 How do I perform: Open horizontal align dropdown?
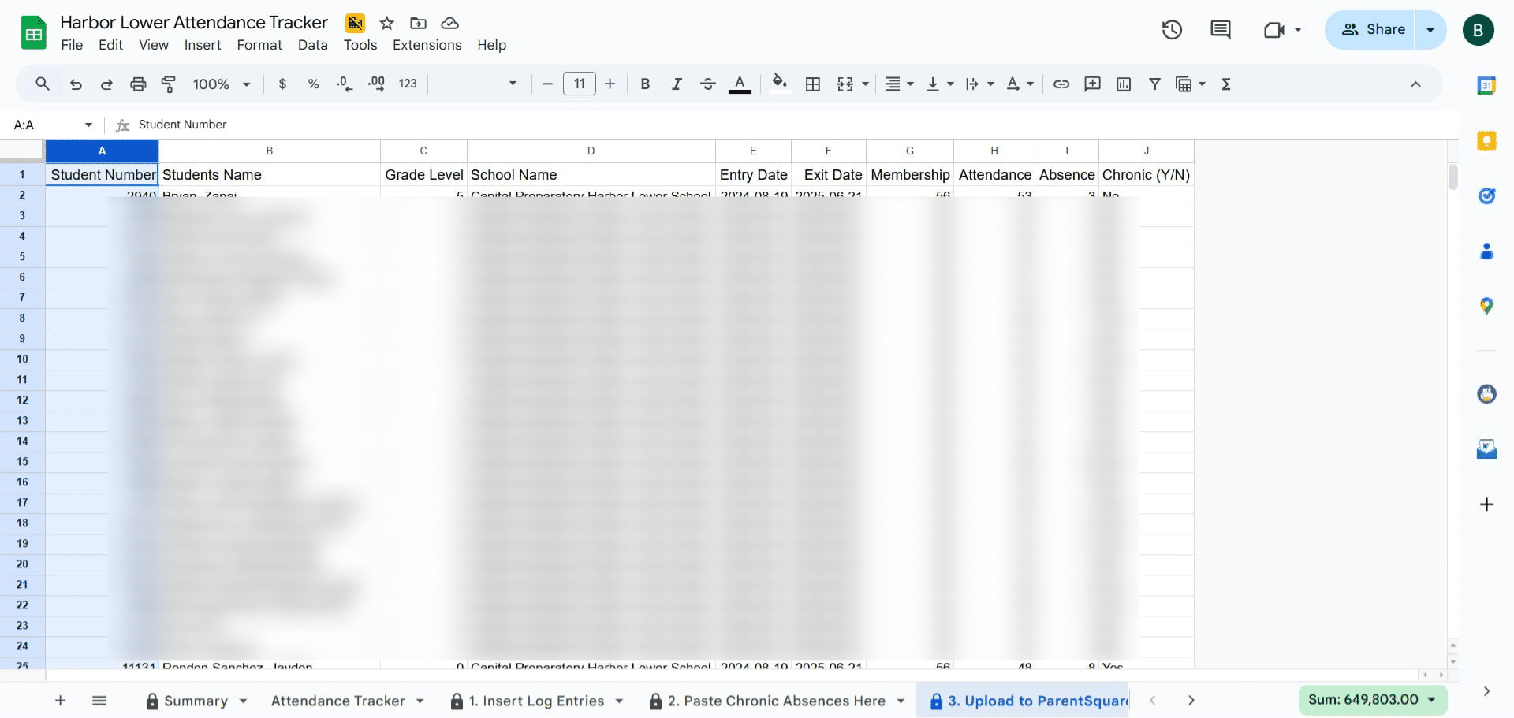click(899, 84)
